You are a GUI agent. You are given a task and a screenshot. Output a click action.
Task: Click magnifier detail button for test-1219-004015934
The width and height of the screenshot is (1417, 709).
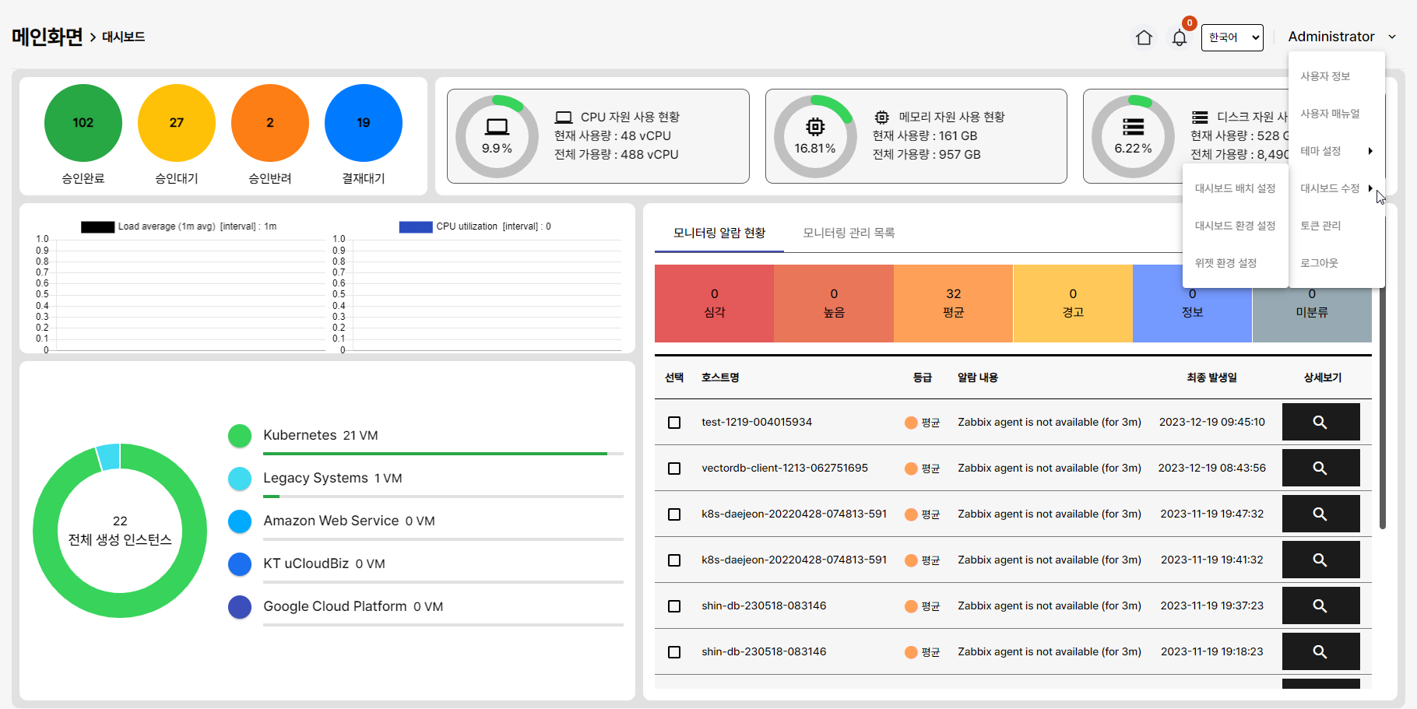[x=1320, y=422]
